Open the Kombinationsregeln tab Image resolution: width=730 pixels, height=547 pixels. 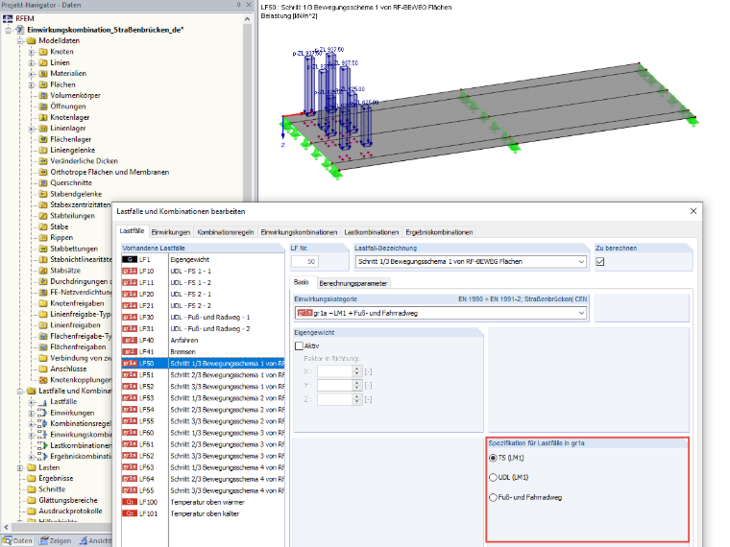click(x=226, y=232)
